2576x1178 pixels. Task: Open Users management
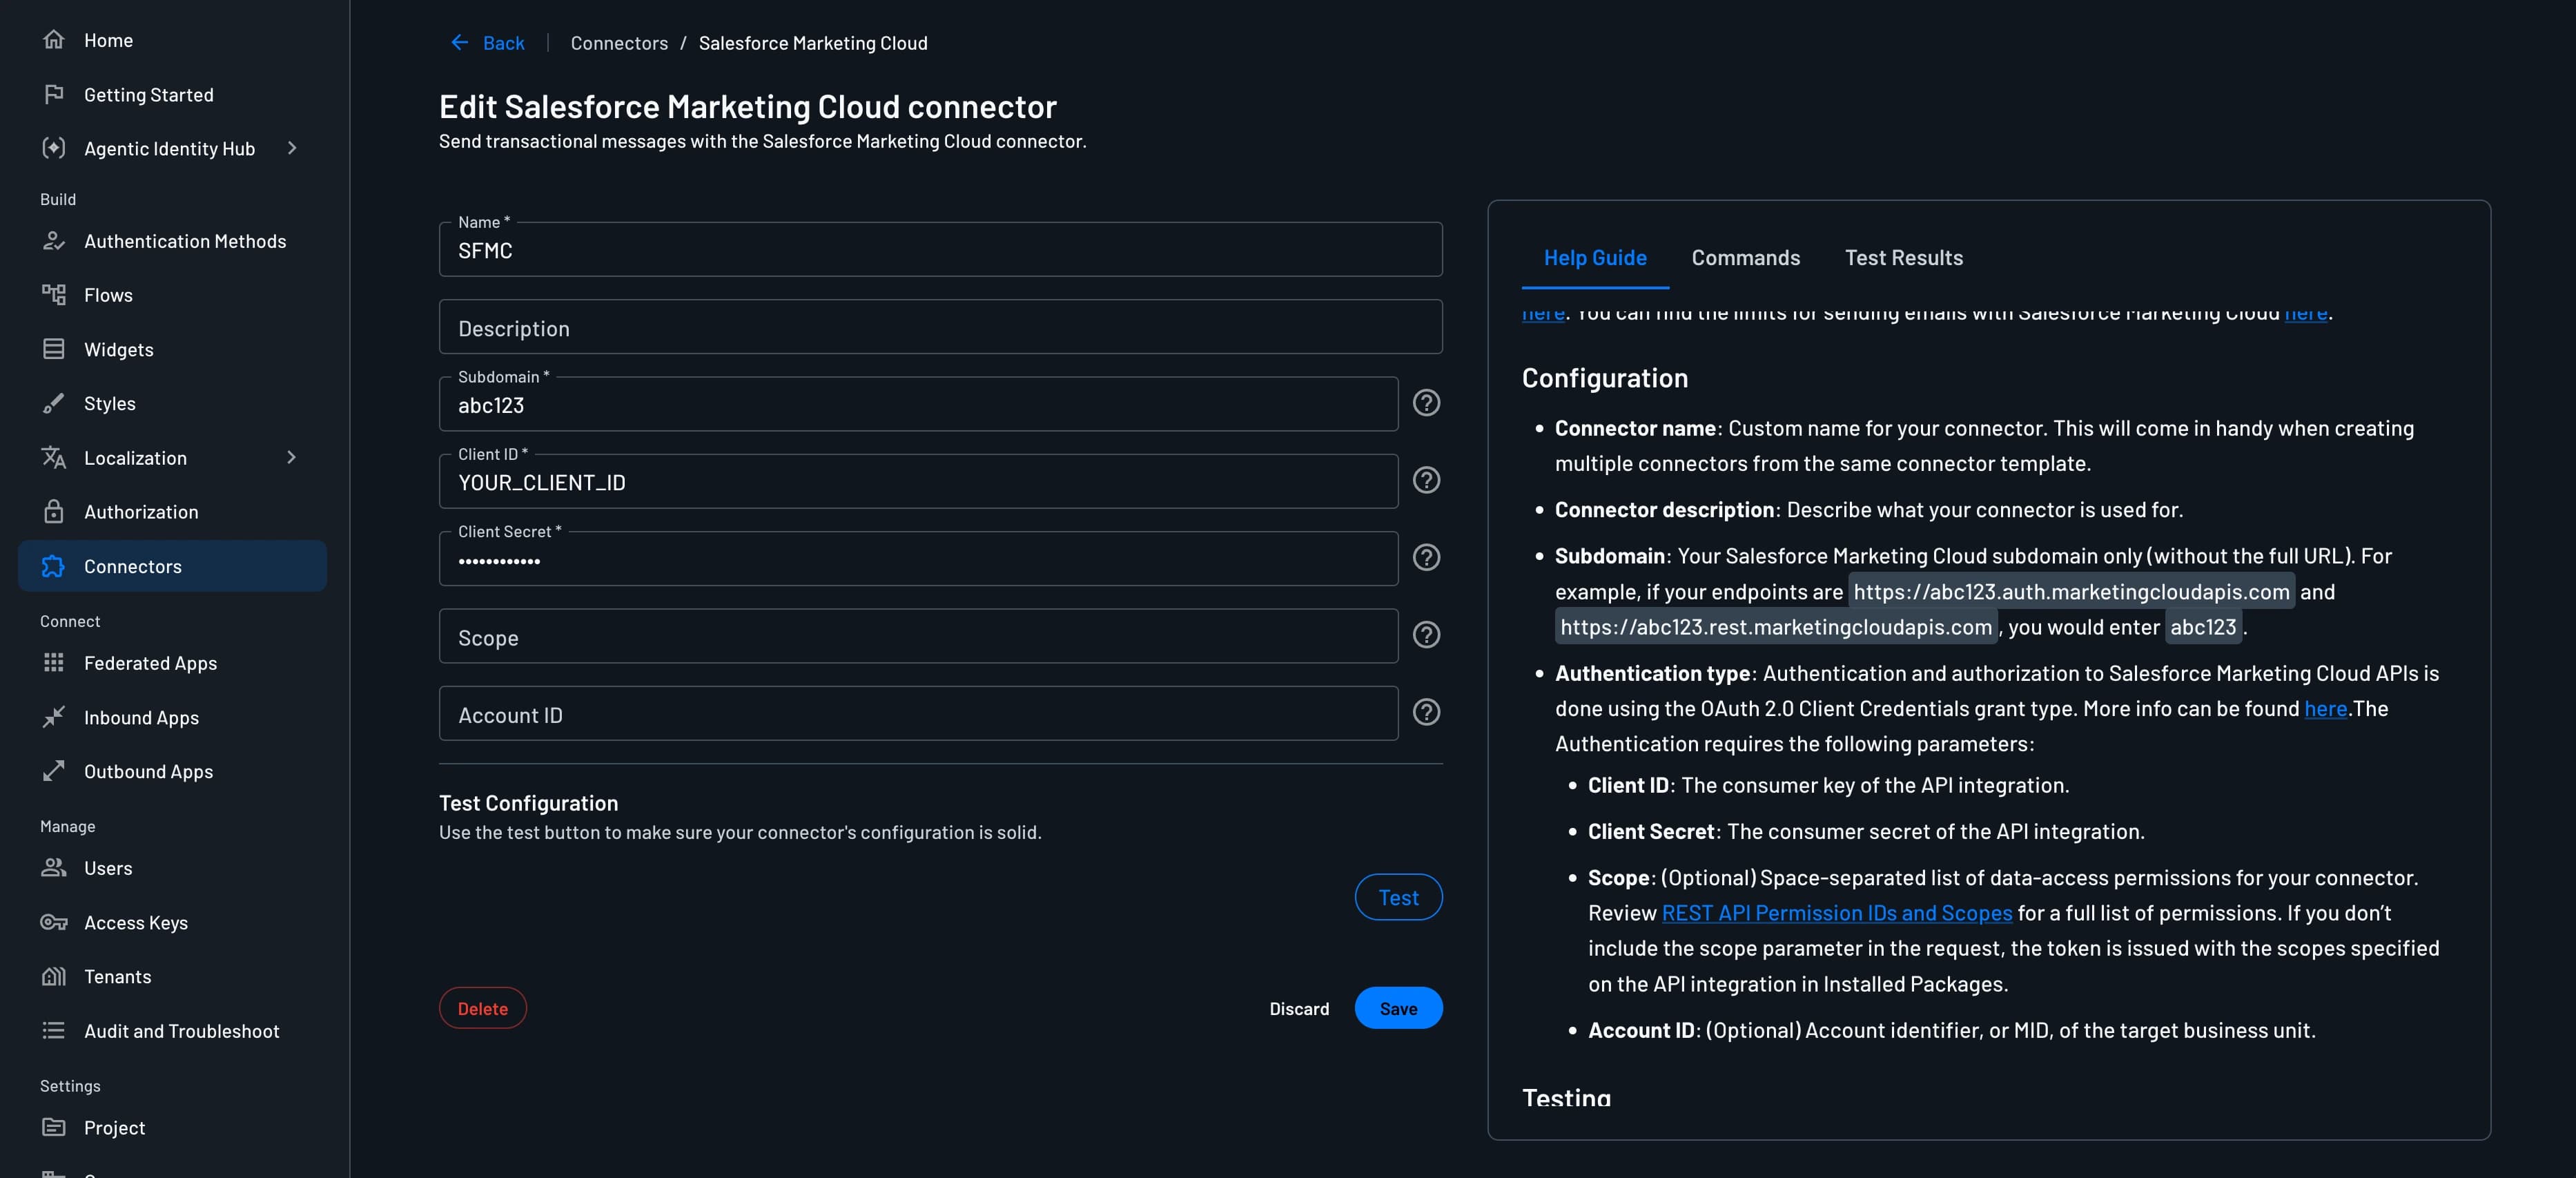tap(107, 868)
